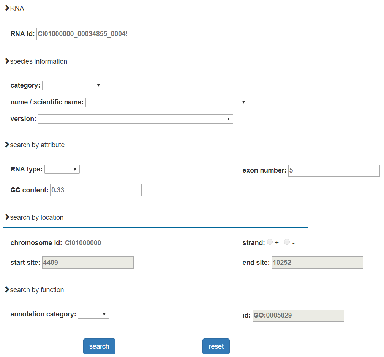Click the species information chevron icon
Screen dimensions: 384x357
coord(7,61)
